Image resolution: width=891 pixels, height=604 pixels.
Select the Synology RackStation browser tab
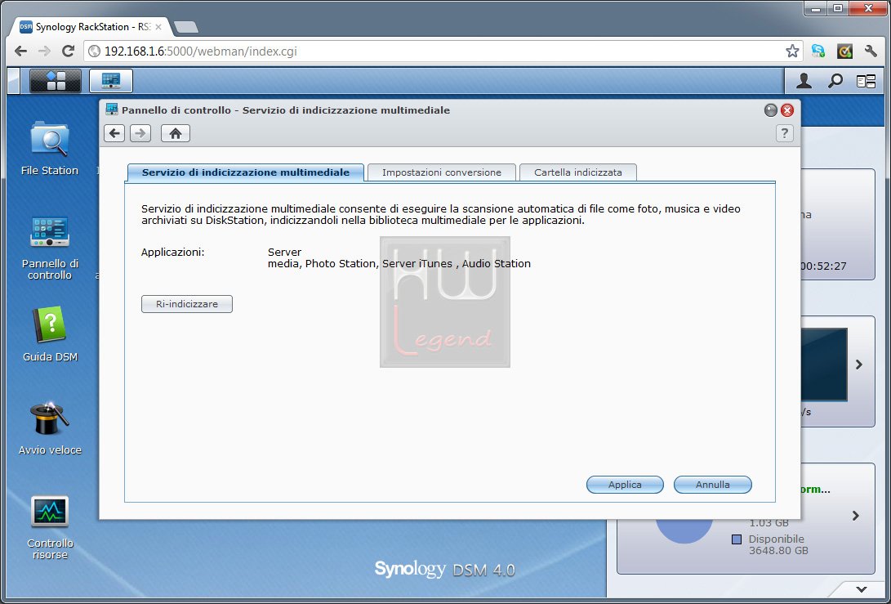point(91,27)
